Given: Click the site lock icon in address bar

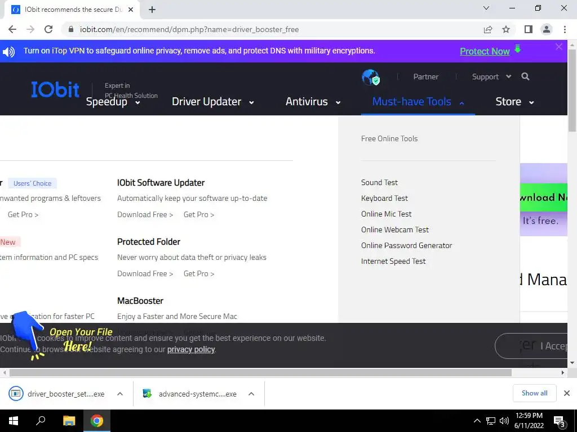Looking at the screenshot, I should click(71, 29).
